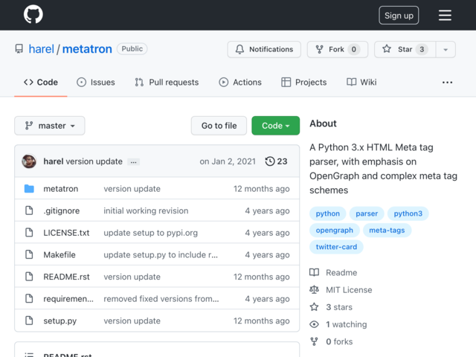This screenshot has height=357, width=476.
Task: Click the star icon in Star button
Action: [387, 49]
